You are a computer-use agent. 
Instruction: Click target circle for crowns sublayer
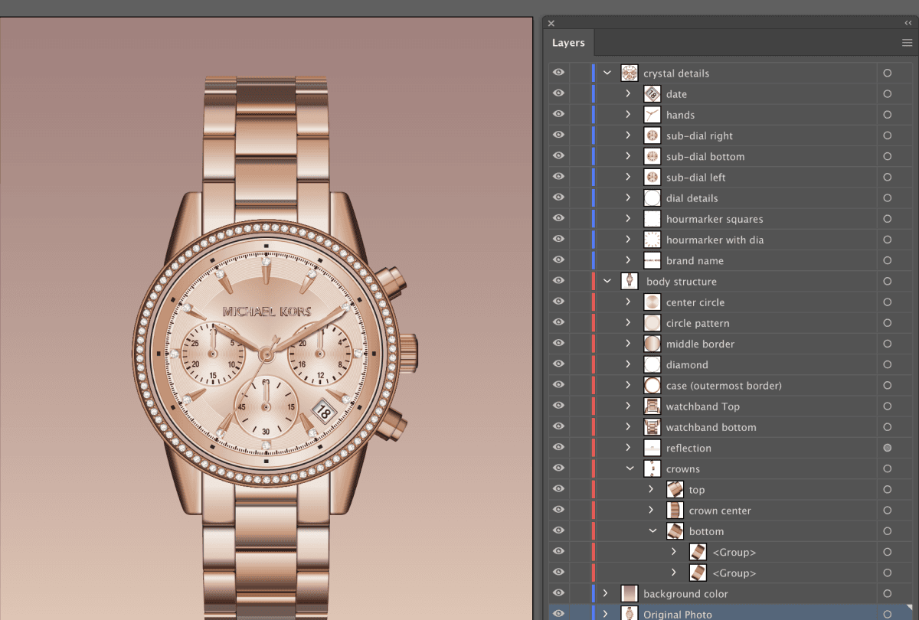888,468
